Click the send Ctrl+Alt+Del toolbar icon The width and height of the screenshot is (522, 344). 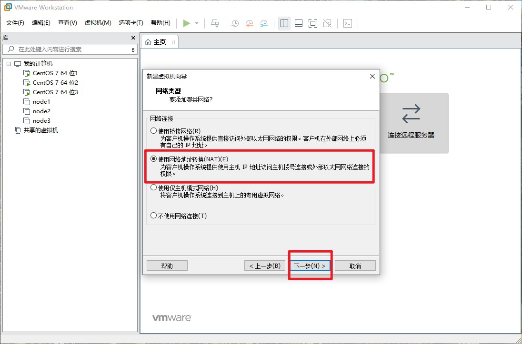point(215,23)
